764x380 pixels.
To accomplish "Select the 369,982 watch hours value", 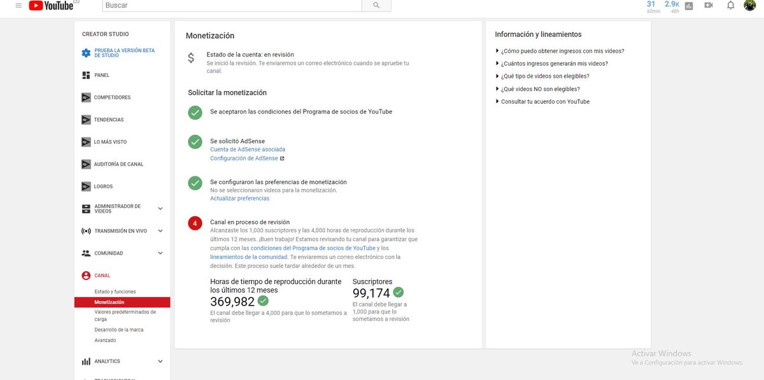I will point(232,302).
